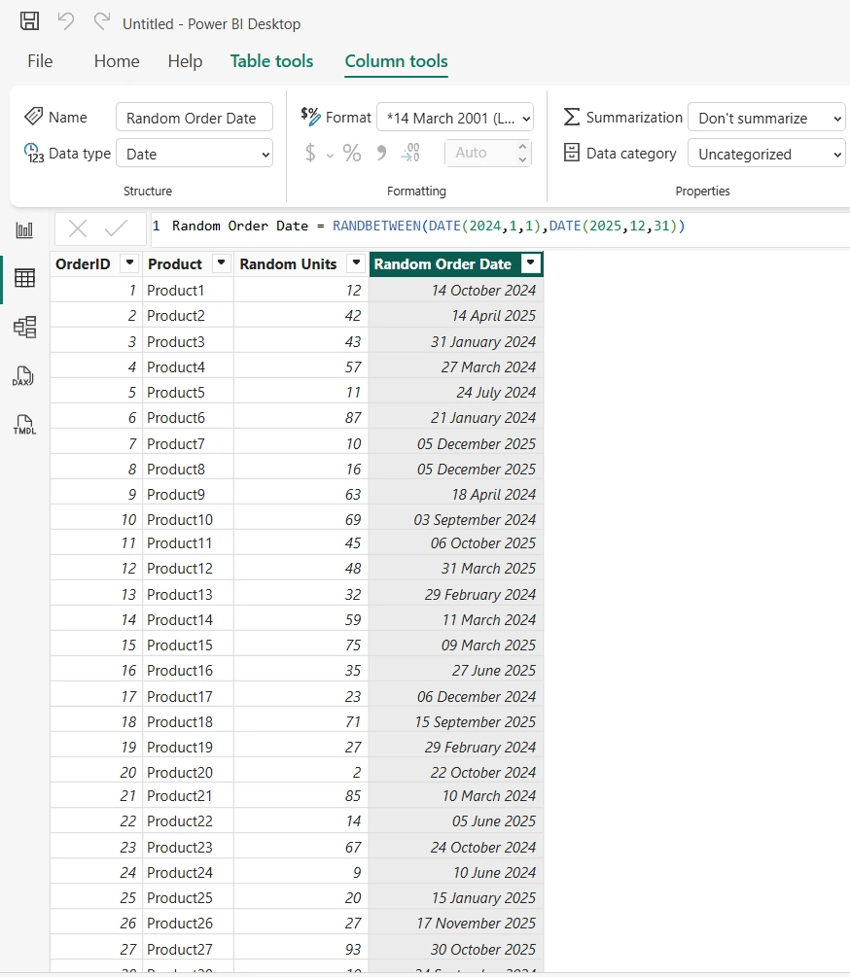This screenshot has width=850, height=977.
Task: Open the Report view from sidebar
Action: 24,230
